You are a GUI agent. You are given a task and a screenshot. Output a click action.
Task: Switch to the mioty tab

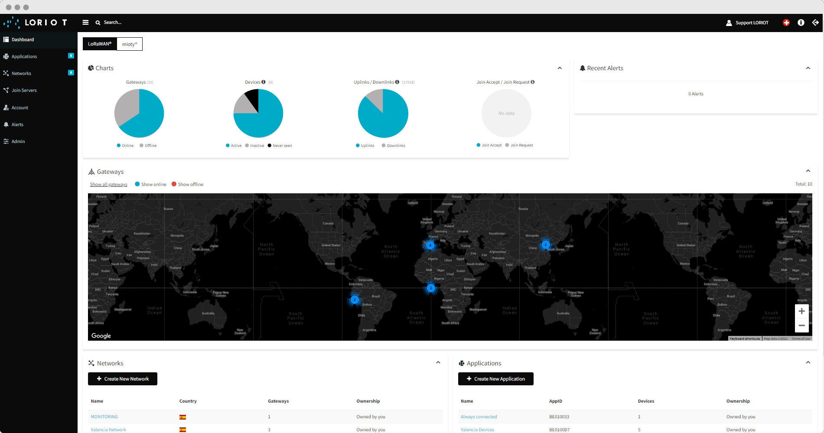tap(130, 44)
